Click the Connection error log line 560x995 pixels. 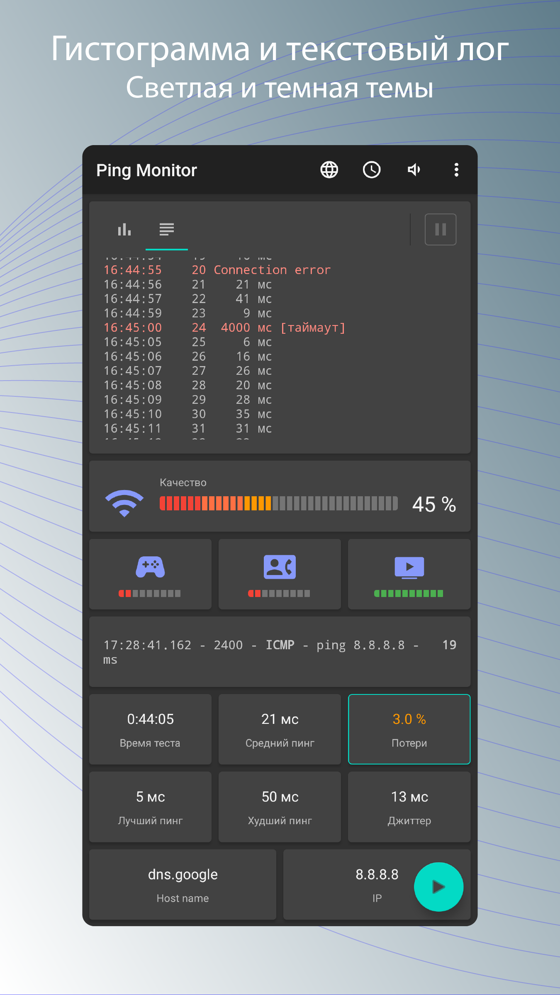point(217,270)
